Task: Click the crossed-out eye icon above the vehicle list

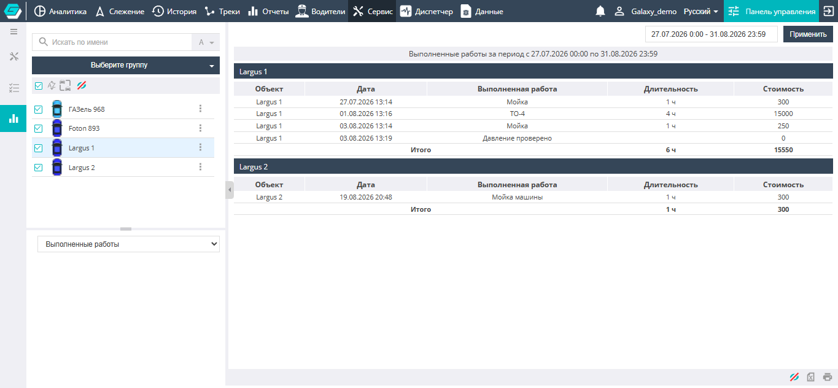Action: (82, 85)
